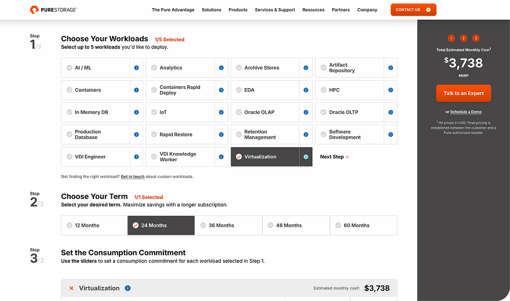This screenshot has height=301, width=510.
Task: Deselect the Virtualization workload
Action: (239, 157)
